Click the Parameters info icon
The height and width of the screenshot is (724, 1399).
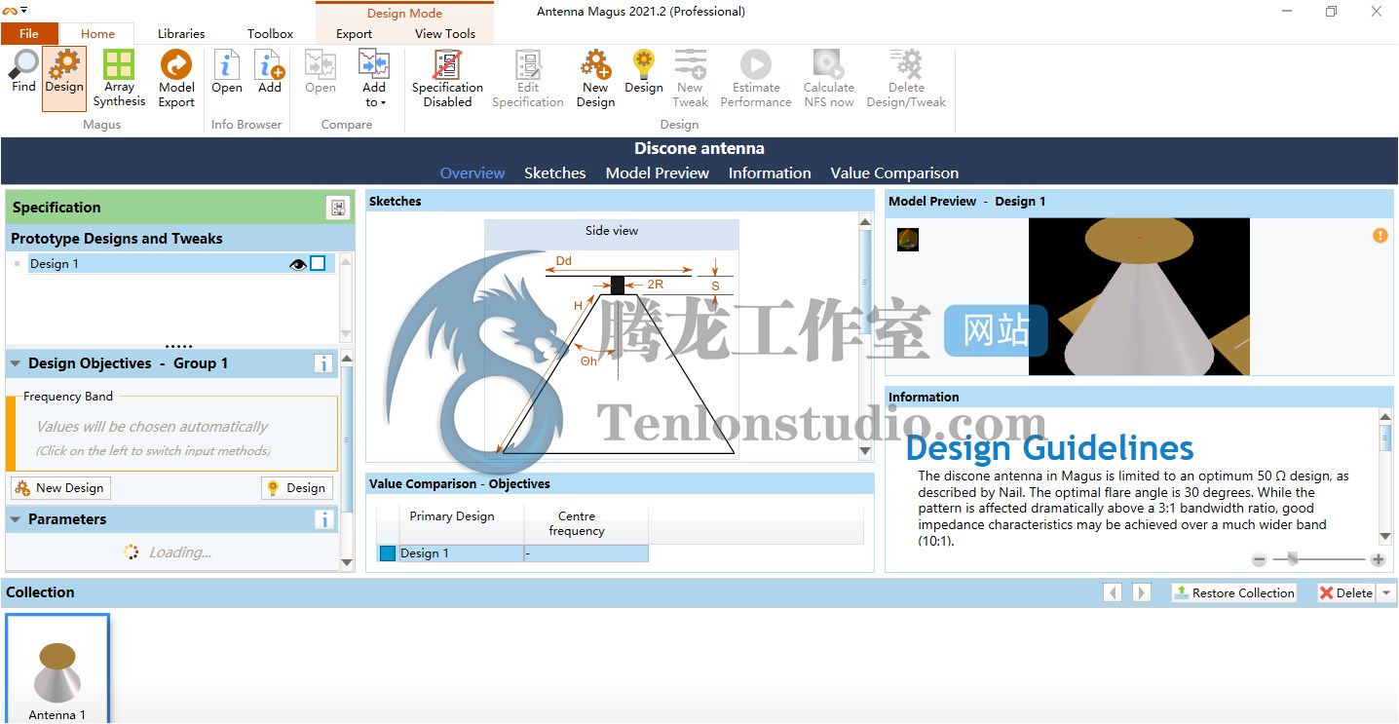click(323, 519)
